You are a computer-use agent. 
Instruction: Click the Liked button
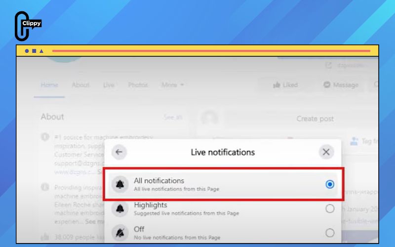pyautogui.click(x=285, y=85)
